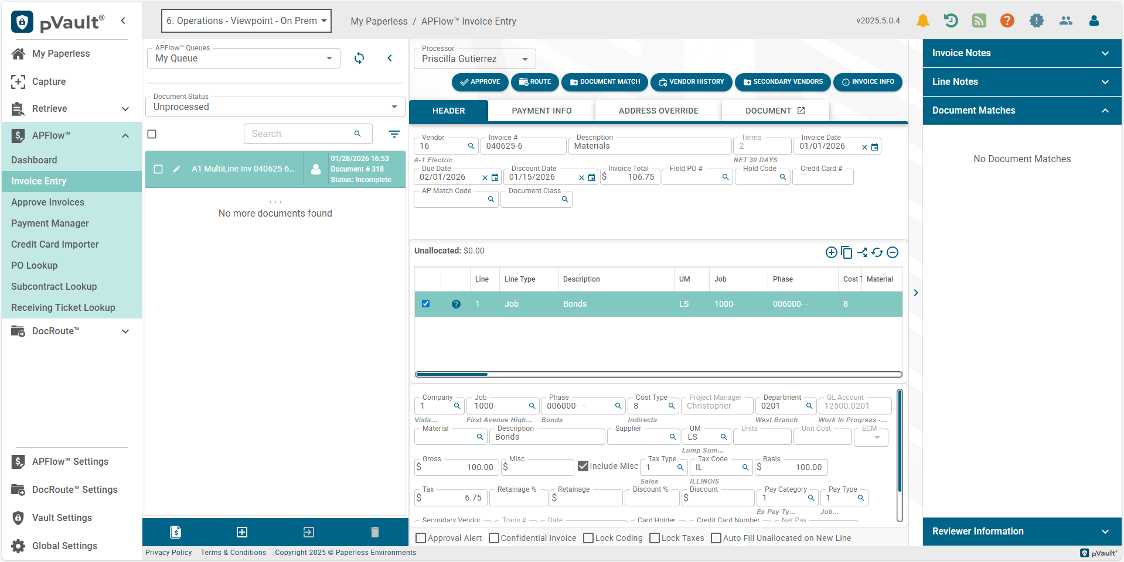Expand the Reviewer Information panel

(1021, 532)
